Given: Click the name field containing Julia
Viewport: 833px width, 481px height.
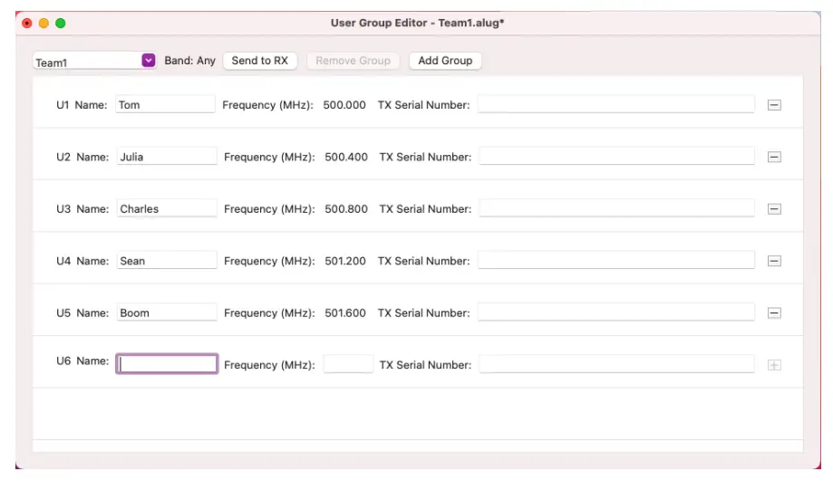Looking at the screenshot, I should pos(167,157).
